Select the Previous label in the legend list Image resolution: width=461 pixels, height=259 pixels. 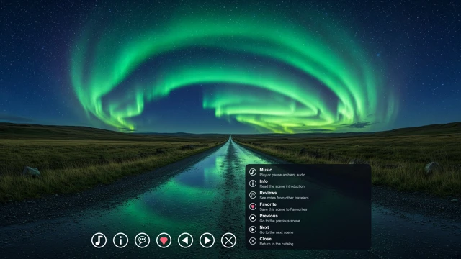269,216
